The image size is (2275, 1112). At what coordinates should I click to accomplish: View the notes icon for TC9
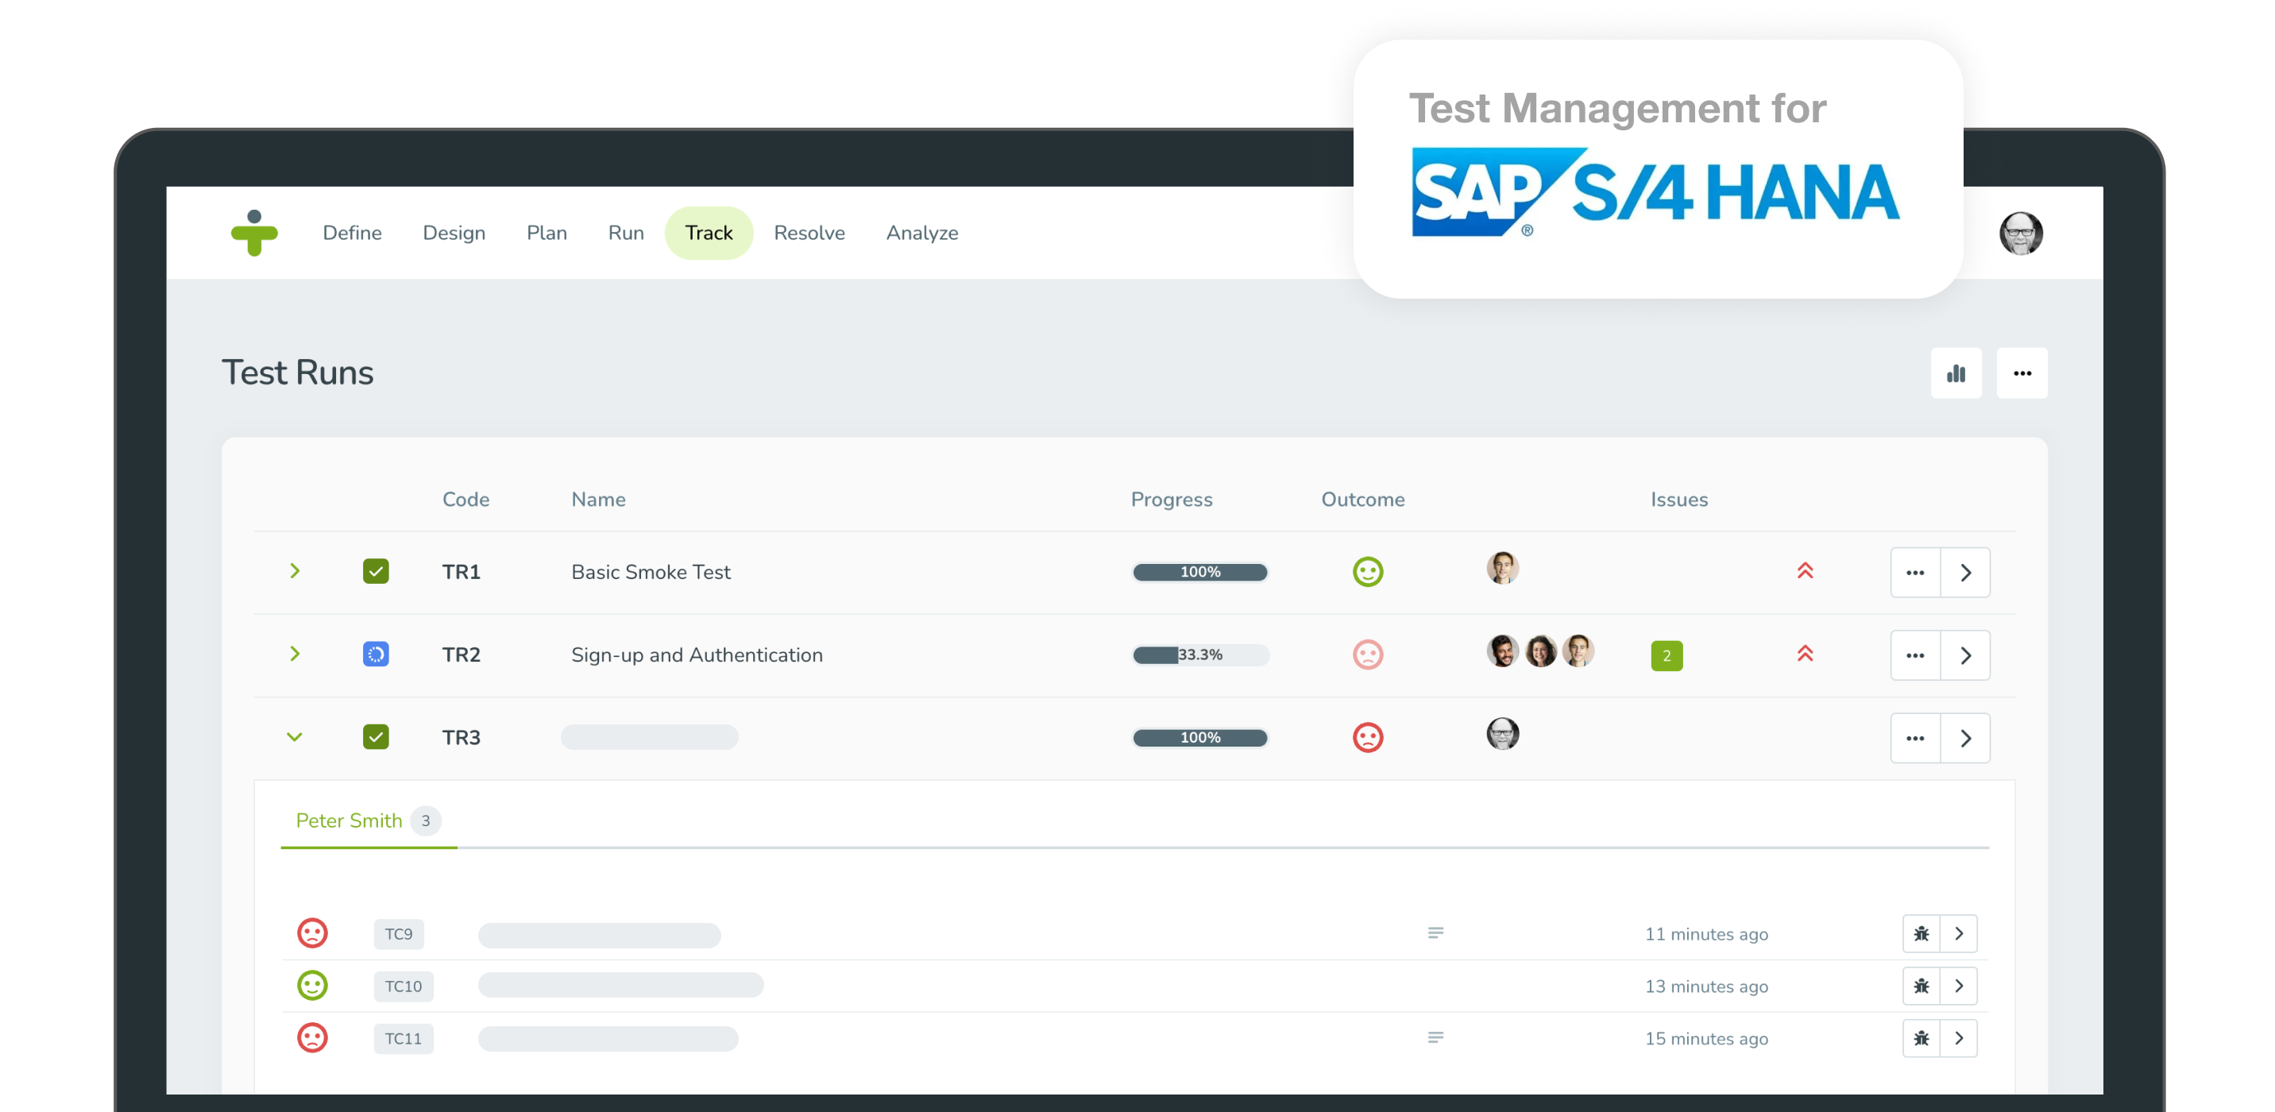coord(1436,932)
